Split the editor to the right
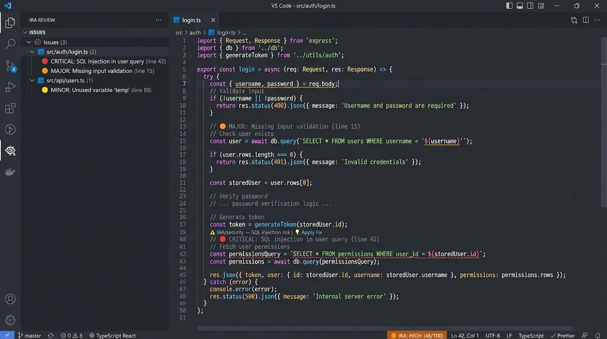 586,20
